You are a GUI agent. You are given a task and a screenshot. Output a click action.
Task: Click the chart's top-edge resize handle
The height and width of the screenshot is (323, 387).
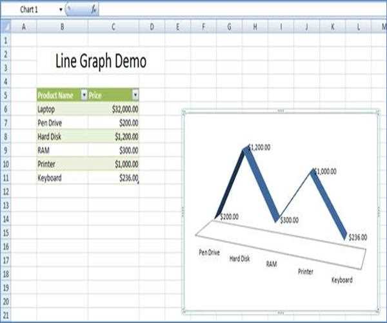[x=280, y=111]
